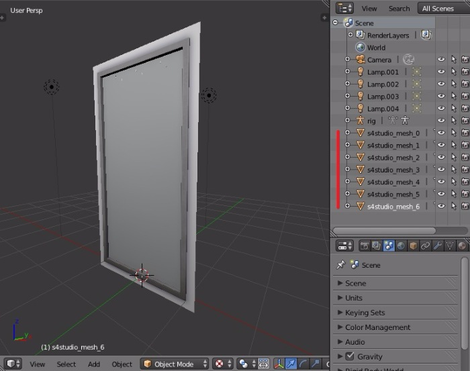
Task: Open Modifiers wrench icon tab
Action: coord(438,246)
